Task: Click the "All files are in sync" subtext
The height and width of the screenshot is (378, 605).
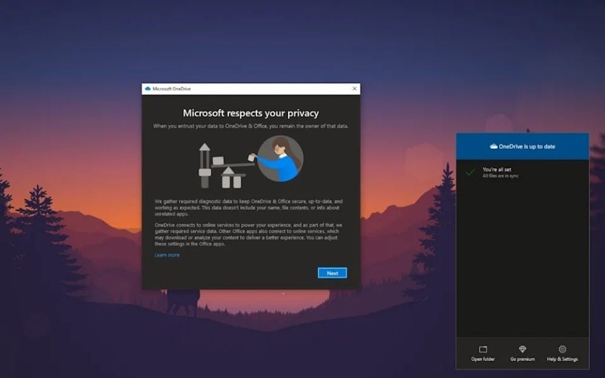Action: pyautogui.click(x=500, y=176)
